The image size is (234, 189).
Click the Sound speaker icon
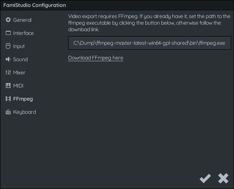[8, 59]
